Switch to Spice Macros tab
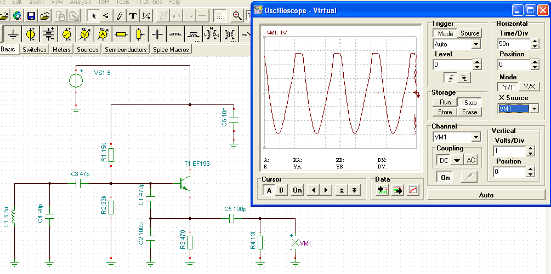 point(171,49)
